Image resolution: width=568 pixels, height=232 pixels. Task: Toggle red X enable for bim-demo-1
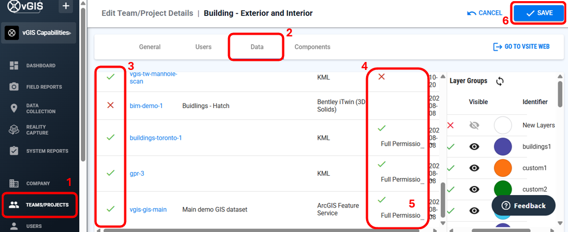(111, 105)
